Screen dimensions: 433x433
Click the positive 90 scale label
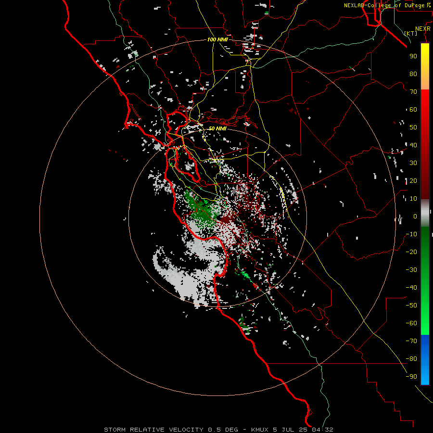pyautogui.click(x=413, y=56)
